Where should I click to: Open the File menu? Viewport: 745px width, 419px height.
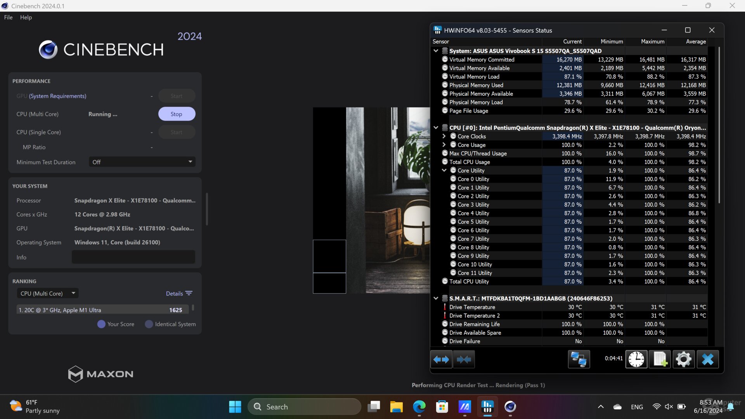(x=8, y=17)
